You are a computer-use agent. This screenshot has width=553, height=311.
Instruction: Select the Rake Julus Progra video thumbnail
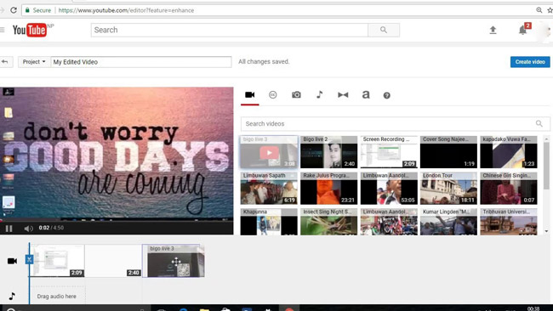(x=328, y=189)
